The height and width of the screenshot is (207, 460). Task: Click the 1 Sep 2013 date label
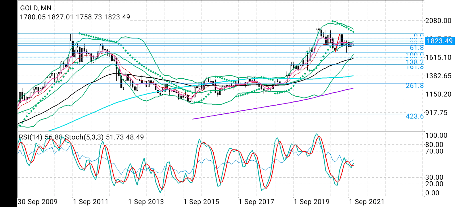(x=146, y=202)
